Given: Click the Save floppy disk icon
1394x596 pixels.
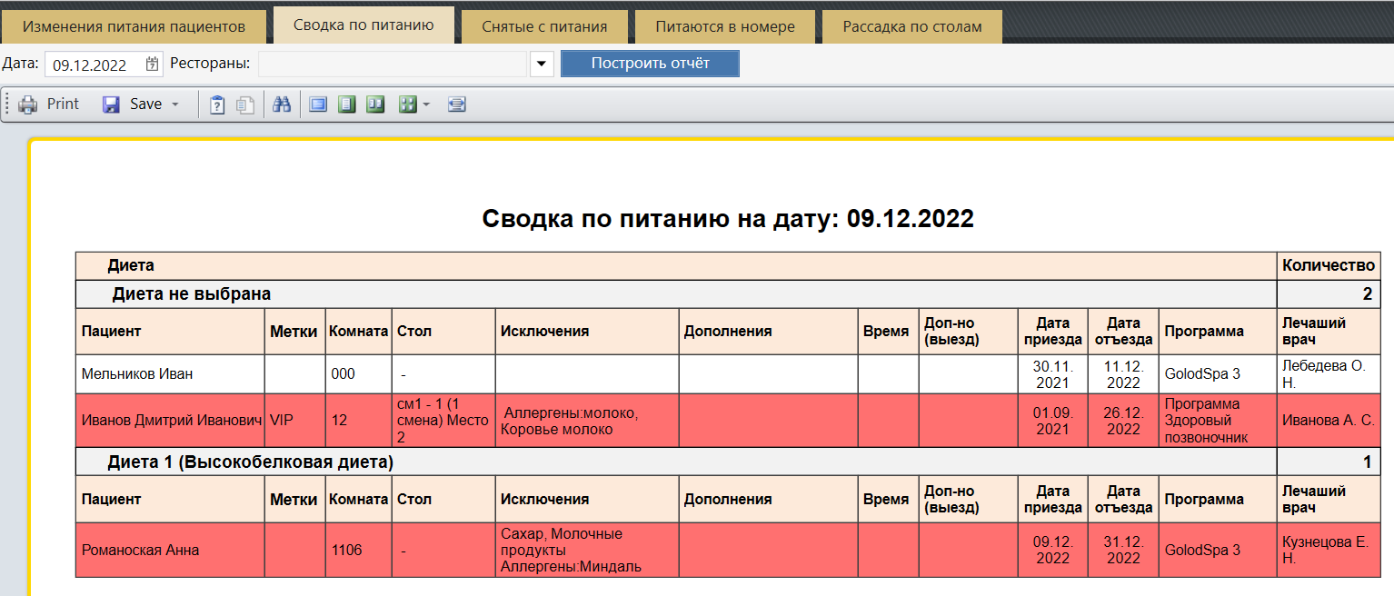Looking at the screenshot, I should tap(111, 104).
